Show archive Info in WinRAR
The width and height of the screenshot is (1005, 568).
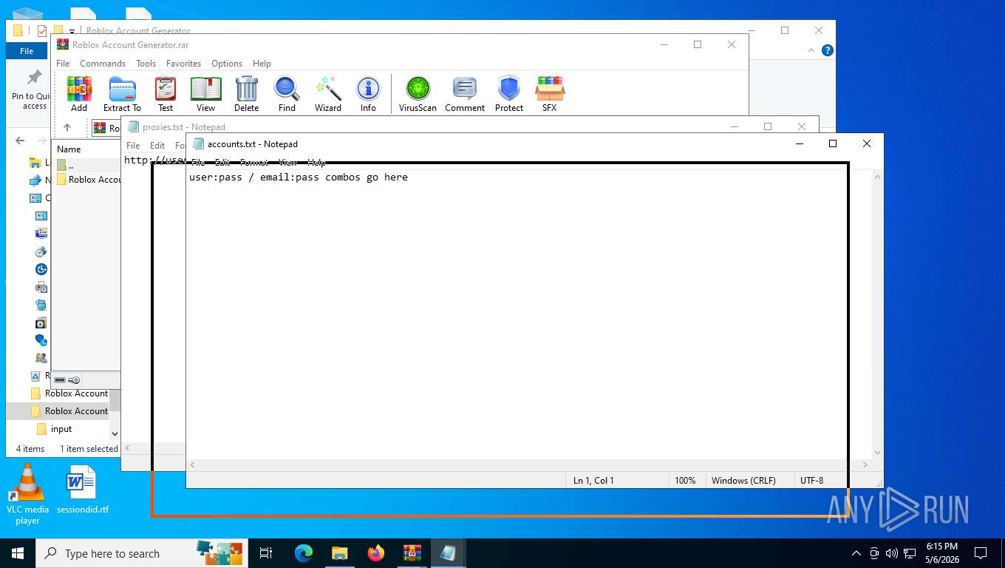click(x=368, y=94)
